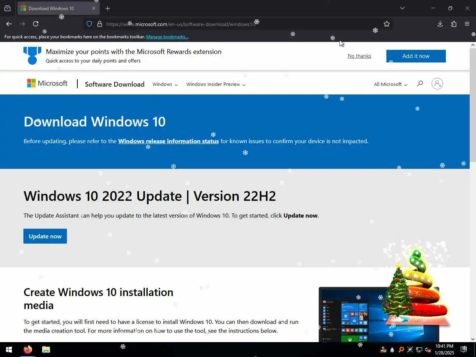The height and width of the screenshot is (357, 476).
Task: Open Windows release information status link
Action: click(x=168, y=141)
